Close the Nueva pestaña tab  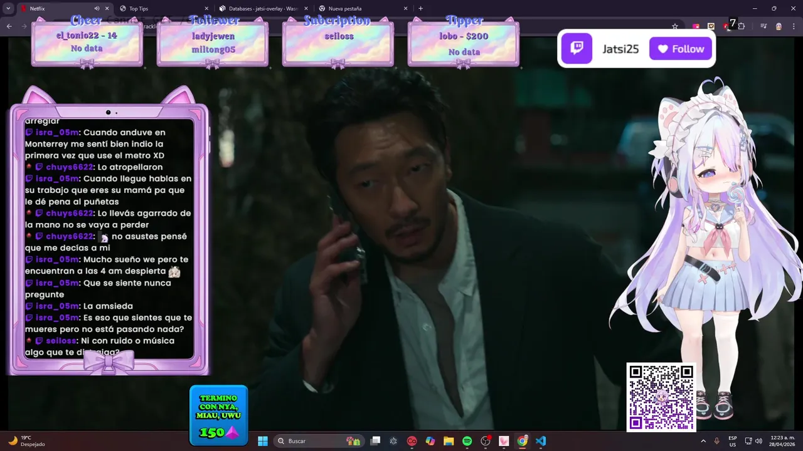[x=406, y=9]
